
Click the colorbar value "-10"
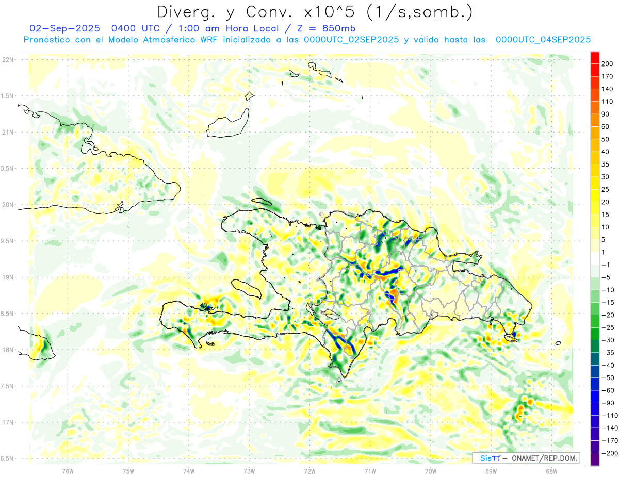tap(608, 290)
